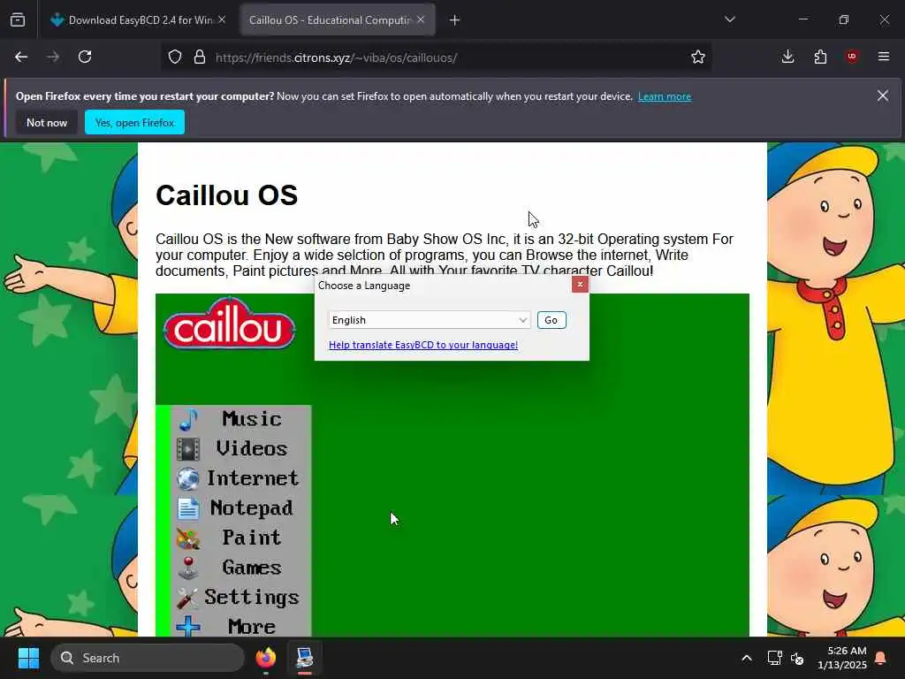View site info via the padlock icon
This screenshot has width=905, height=679.
pyautogui.click(x=200, y=57)
